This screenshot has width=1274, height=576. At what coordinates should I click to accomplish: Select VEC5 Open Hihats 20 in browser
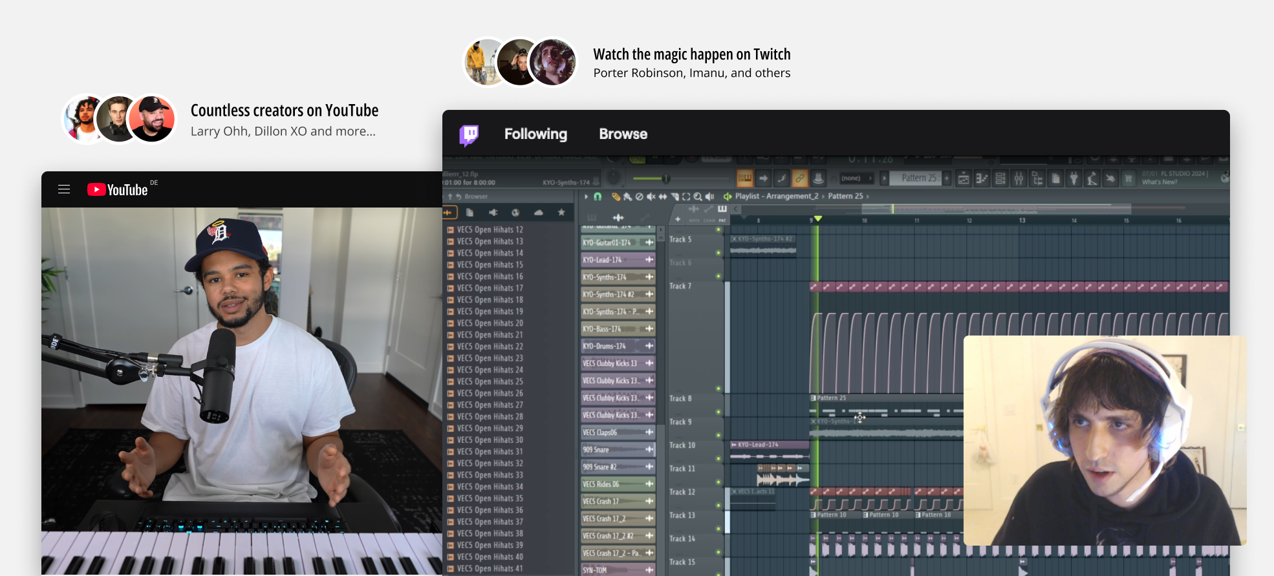pyautogui.click(x=490, y=323)
